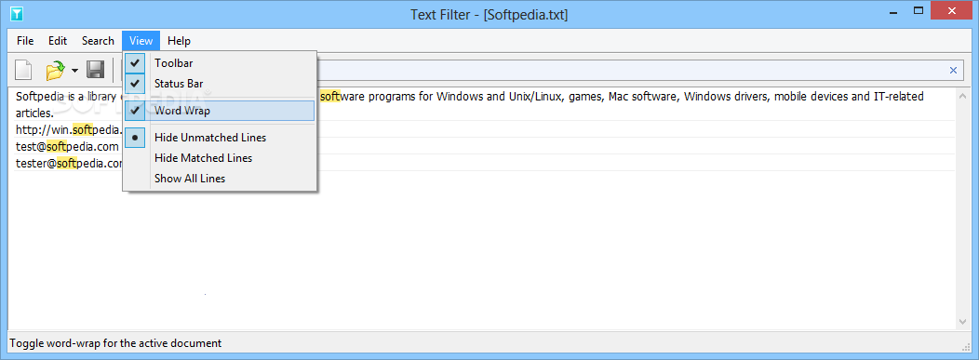Click the line starting 'tester@softpedia'
The image size is (979, 360).
69,164
